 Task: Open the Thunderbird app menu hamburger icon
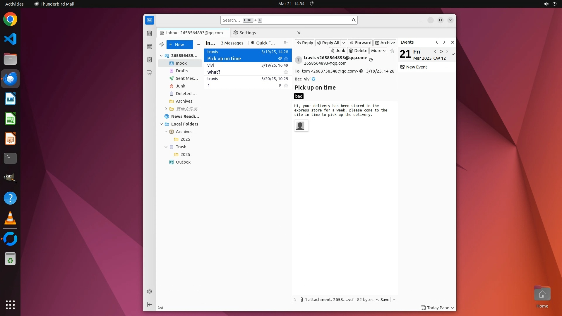(420, 20)
